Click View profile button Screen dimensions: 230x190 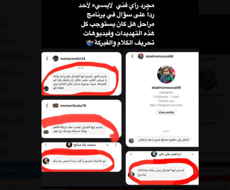pyautogui.click(x=166, y=113)
